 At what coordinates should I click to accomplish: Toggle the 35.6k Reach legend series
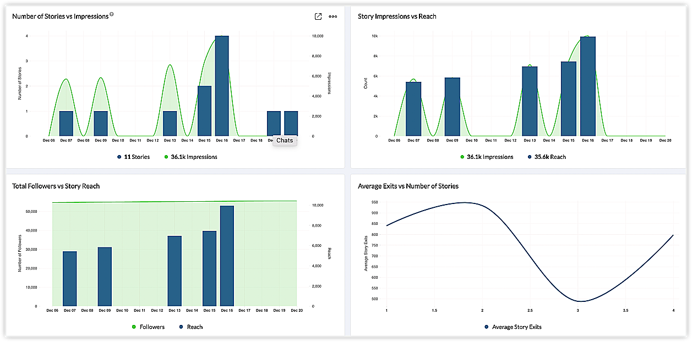[547, 157]
